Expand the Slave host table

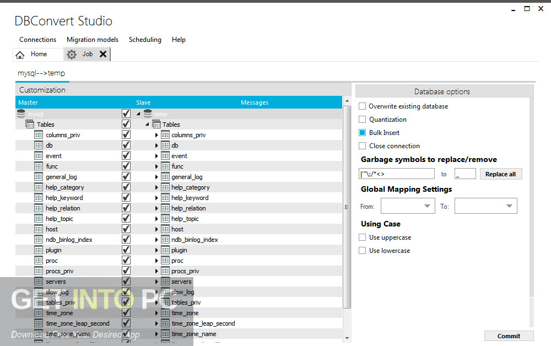coord(156,229)
